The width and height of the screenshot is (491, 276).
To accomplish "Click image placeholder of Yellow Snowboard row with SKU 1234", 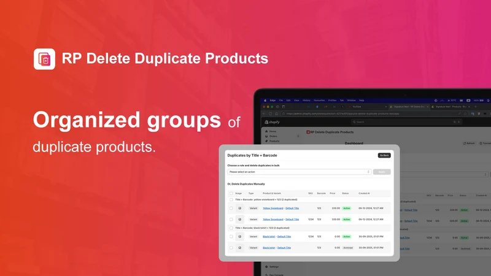I will pos(240,220).
